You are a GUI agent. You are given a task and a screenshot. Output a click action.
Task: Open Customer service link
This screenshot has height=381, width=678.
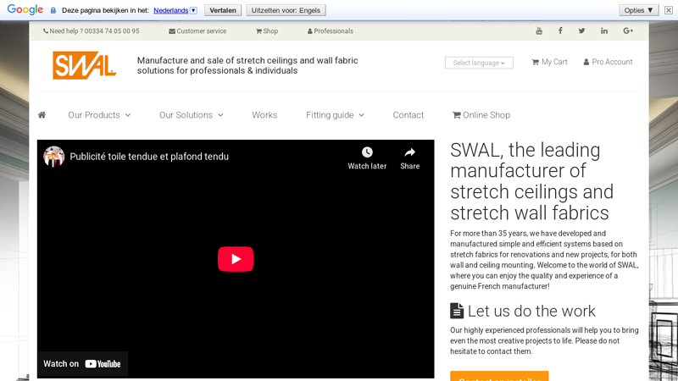(x=197, y=31)
